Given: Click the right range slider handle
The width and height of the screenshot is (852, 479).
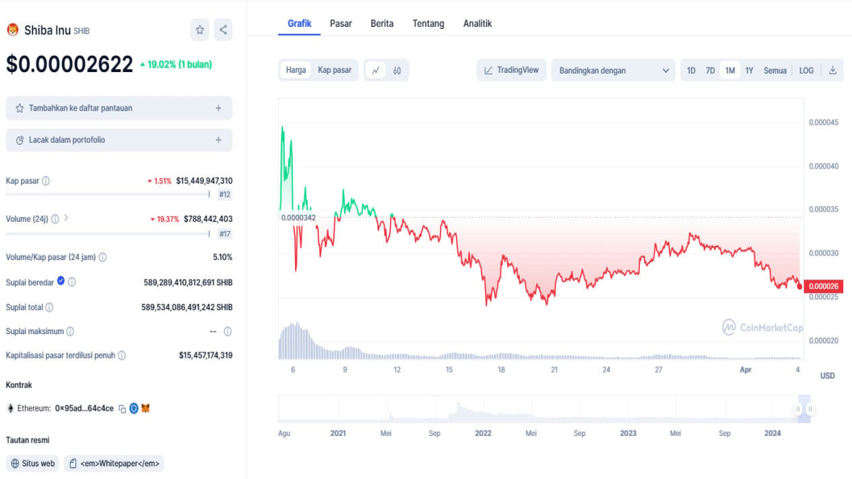Looking at the screenshot, I should pos(810,409).
